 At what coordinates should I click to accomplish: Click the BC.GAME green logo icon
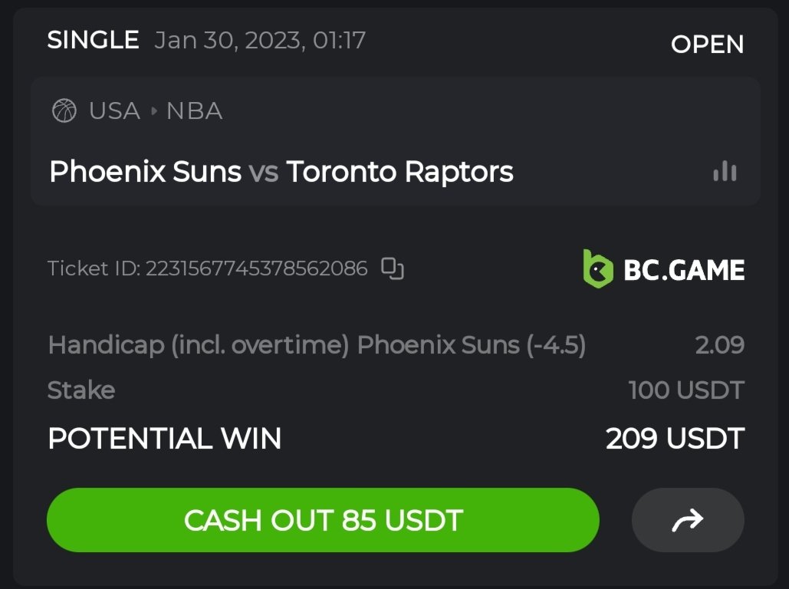click(597, 269)
